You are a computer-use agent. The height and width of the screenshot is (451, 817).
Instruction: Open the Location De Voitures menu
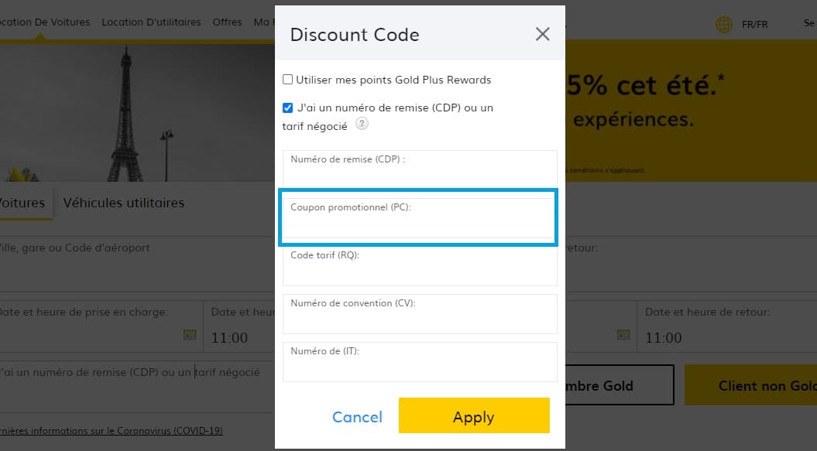tap(45, 22)
